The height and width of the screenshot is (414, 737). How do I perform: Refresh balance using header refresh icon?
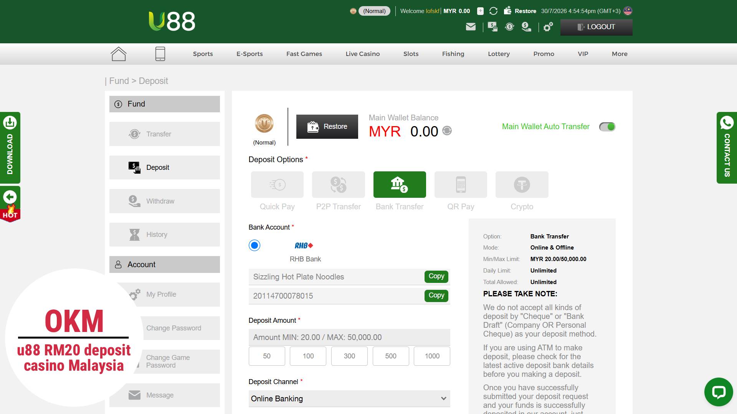pyautogui.click(x=493, y=11)
